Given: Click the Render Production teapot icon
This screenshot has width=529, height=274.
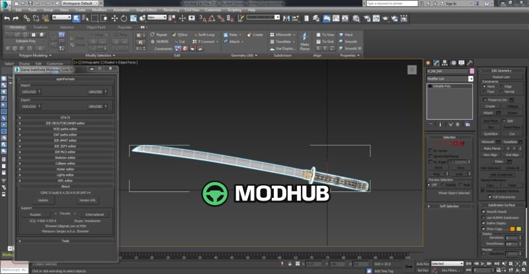Looking at the screenshot, I should (x=386, y=19).
